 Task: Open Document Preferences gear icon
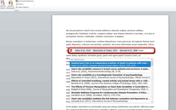click(17, 1)
